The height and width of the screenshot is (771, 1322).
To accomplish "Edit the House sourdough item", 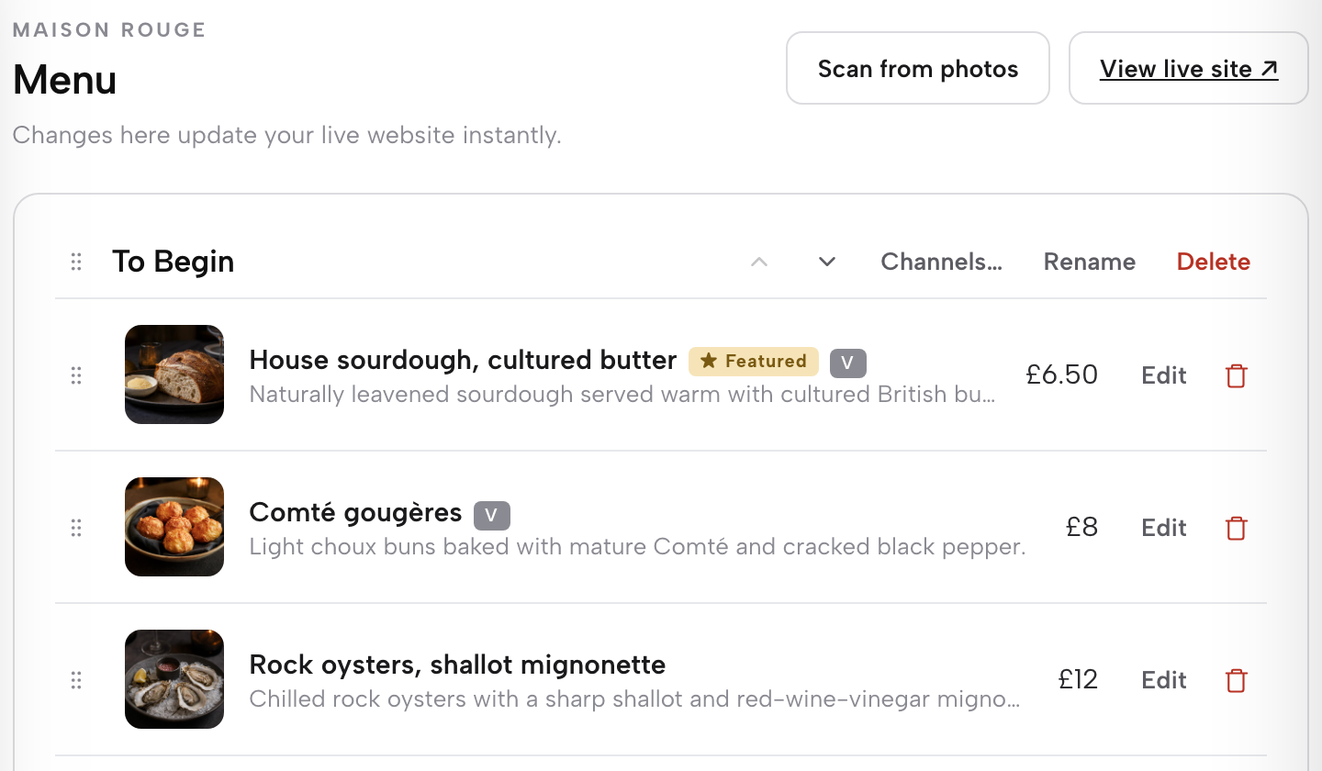I will [x=1164, y=375].
